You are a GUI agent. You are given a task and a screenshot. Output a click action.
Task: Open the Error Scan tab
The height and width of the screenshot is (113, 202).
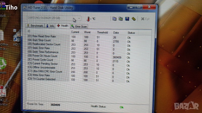point(79,26)
